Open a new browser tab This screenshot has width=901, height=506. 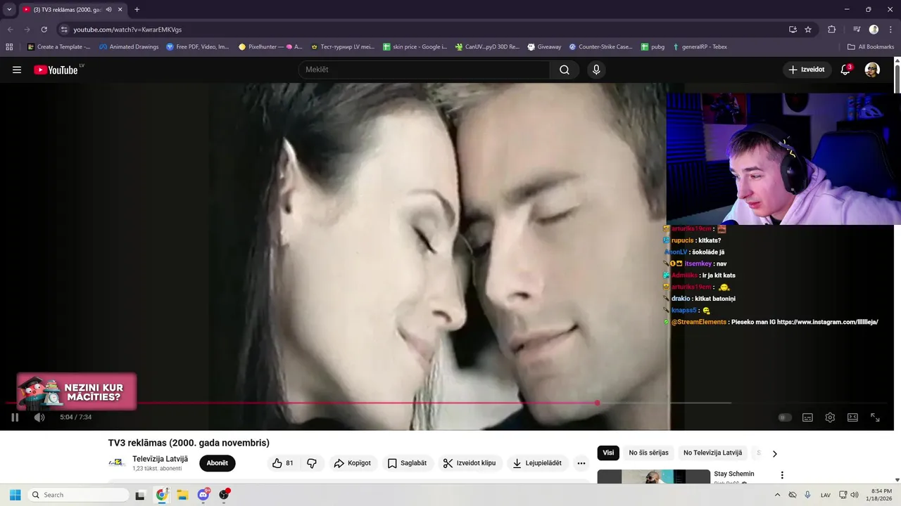137,9
